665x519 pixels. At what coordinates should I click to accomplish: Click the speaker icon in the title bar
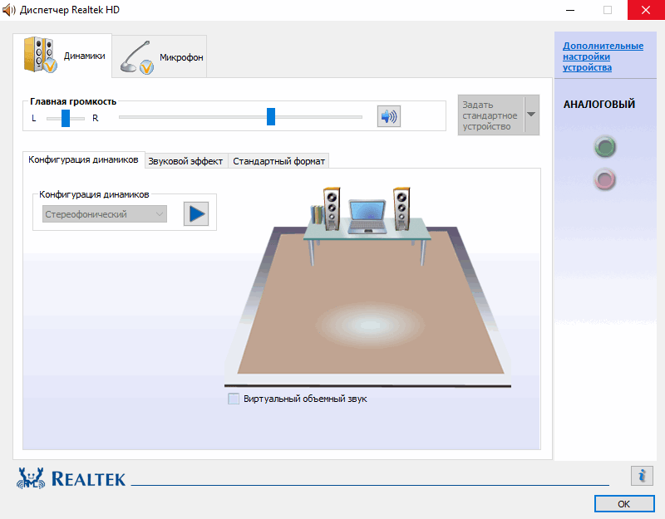pos(8,10)
